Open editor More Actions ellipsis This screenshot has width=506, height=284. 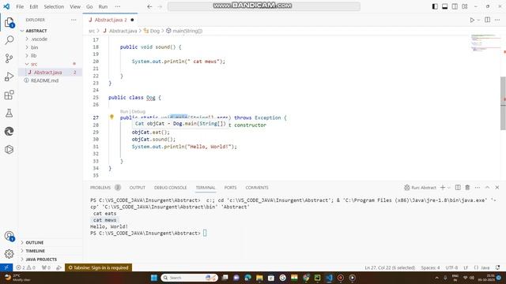[x=497, y=20]
